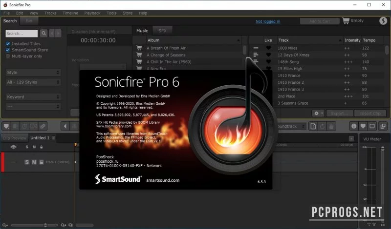Close the Untitled 1 tab with its x button
This screenshot has height=229, width=391.
click(53, 138)
